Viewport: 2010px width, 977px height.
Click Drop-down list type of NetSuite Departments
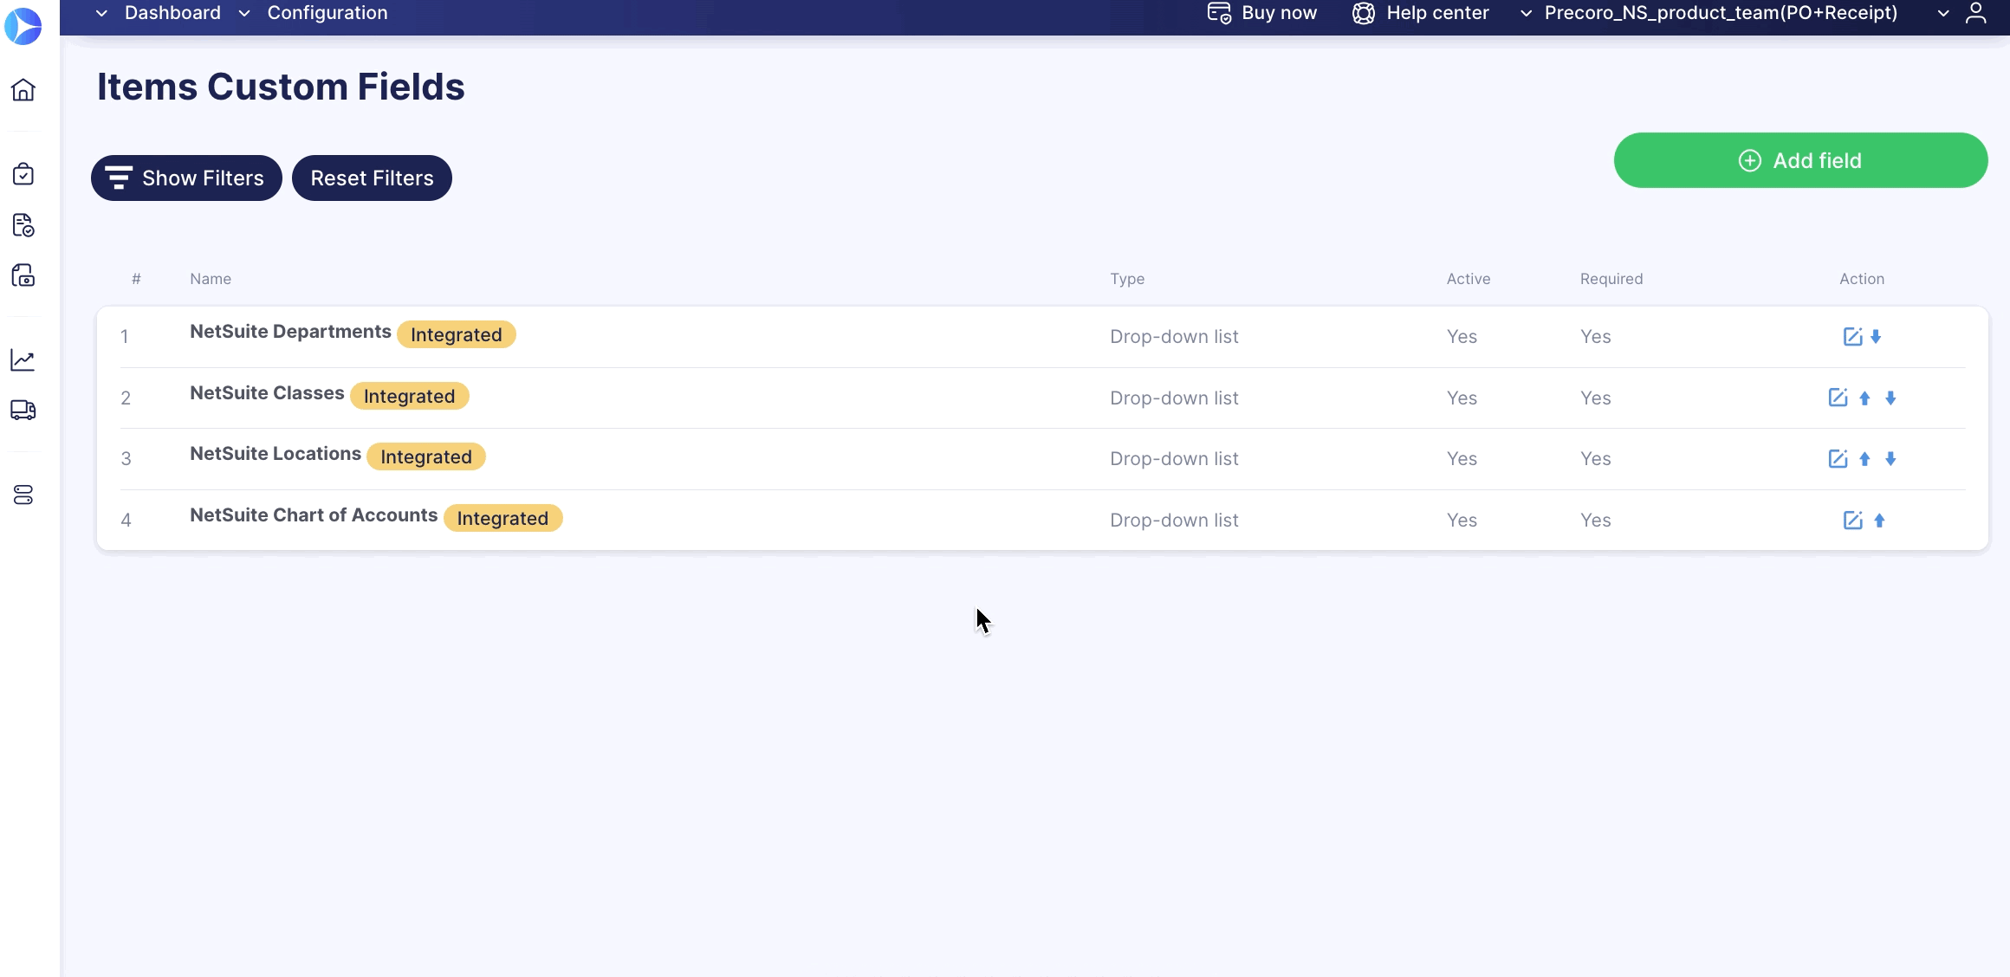click(x=1174, y=337)
